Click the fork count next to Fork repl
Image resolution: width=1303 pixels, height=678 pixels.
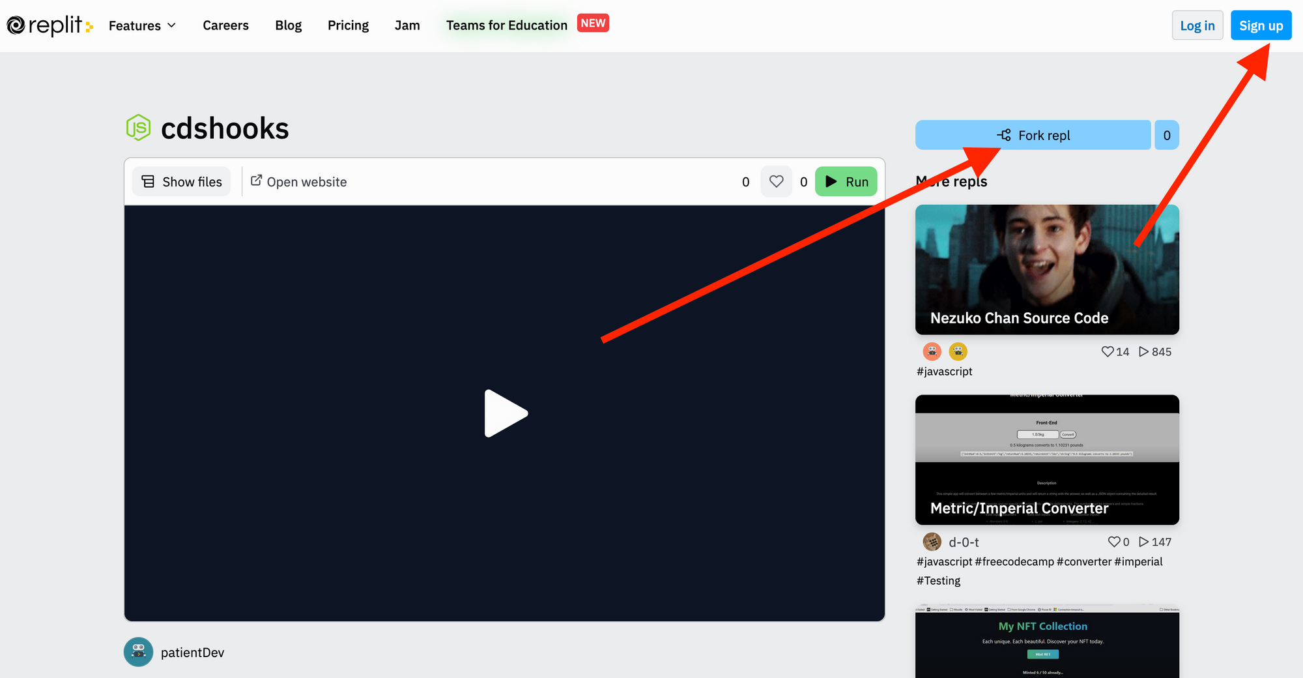point(1167,135)
